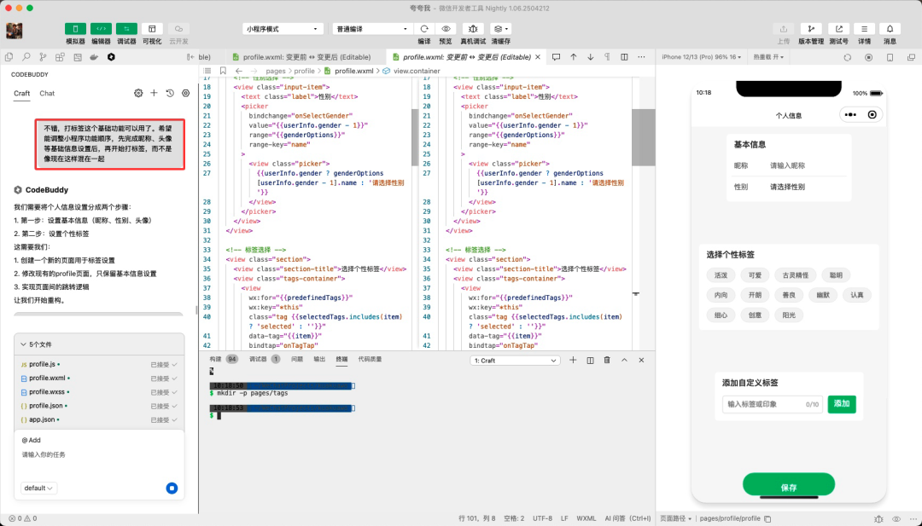Open the source control branch icon
Viewport: 922px width, 526px height.
point(44,57)
